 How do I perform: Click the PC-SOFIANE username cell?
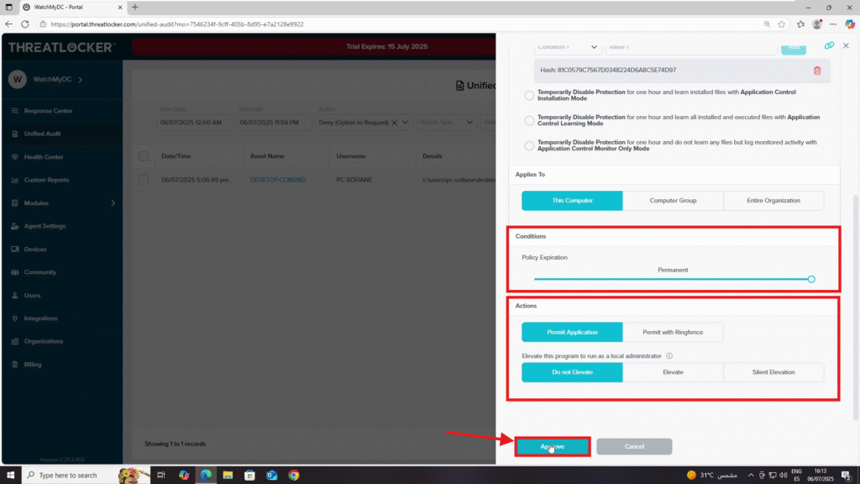pyautogui.click(x=354, y=180)
